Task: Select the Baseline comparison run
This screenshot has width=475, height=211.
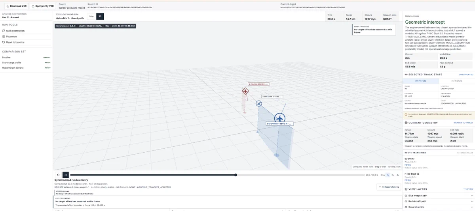Action: point(27,58)
